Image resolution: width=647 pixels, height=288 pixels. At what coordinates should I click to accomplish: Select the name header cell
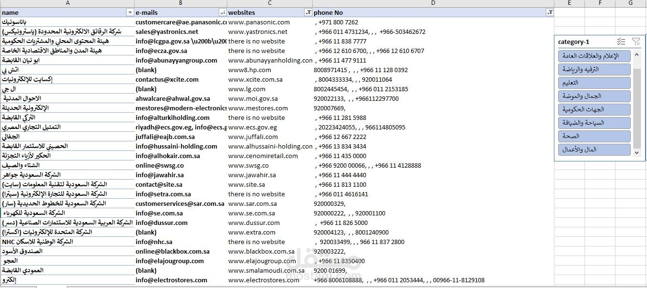click(x=67, y=12)
